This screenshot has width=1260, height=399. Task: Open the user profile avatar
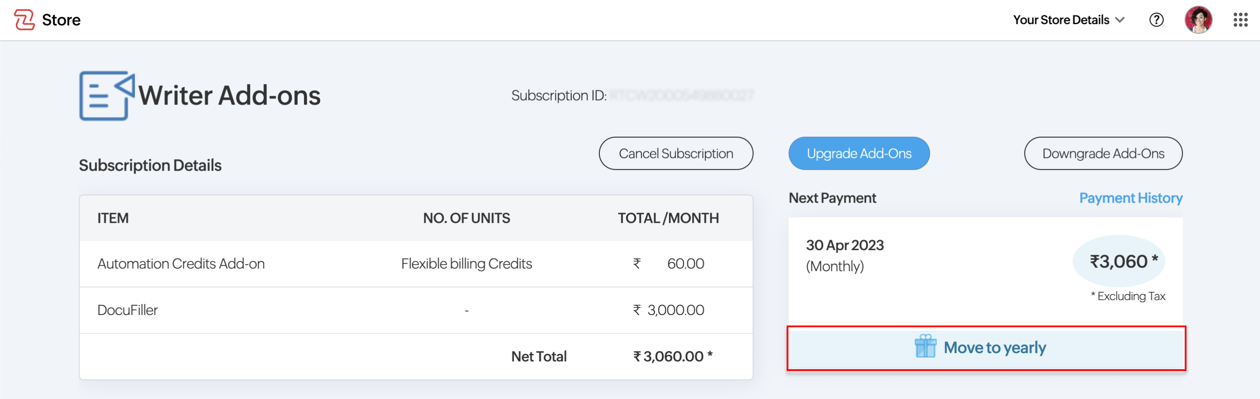(x=1198, y=20)
